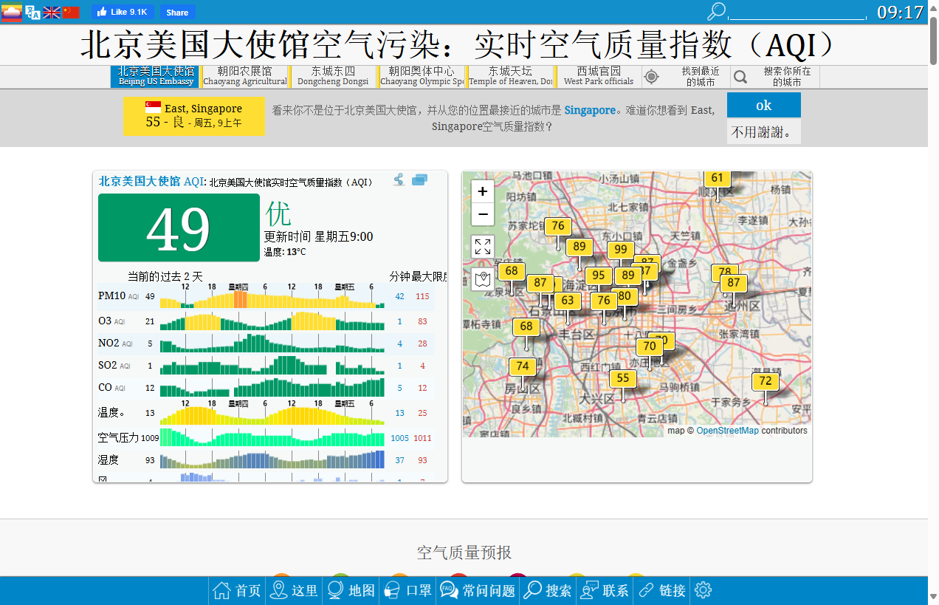939x605 pixels.
Task: Open the 地图 map icon in bottom bar
Action: (x=336, y=589)
